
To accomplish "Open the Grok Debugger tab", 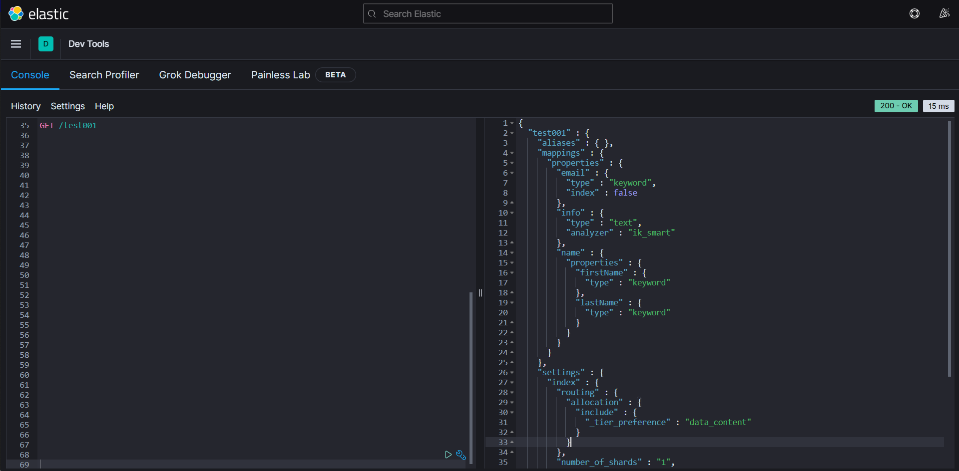I will tap(195, 75).
